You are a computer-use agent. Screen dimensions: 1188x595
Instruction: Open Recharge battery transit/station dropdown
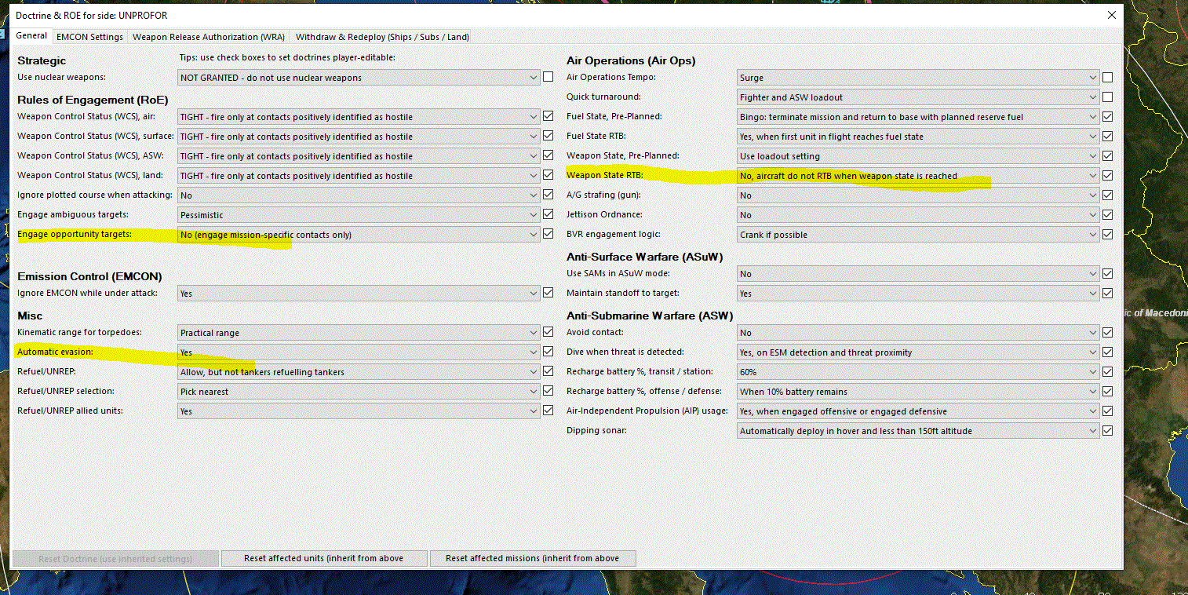click(918, 372)
